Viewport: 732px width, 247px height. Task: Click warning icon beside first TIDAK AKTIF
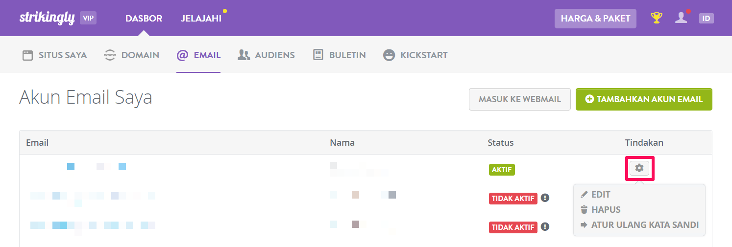pyautogui.click(x=545, y=198)
